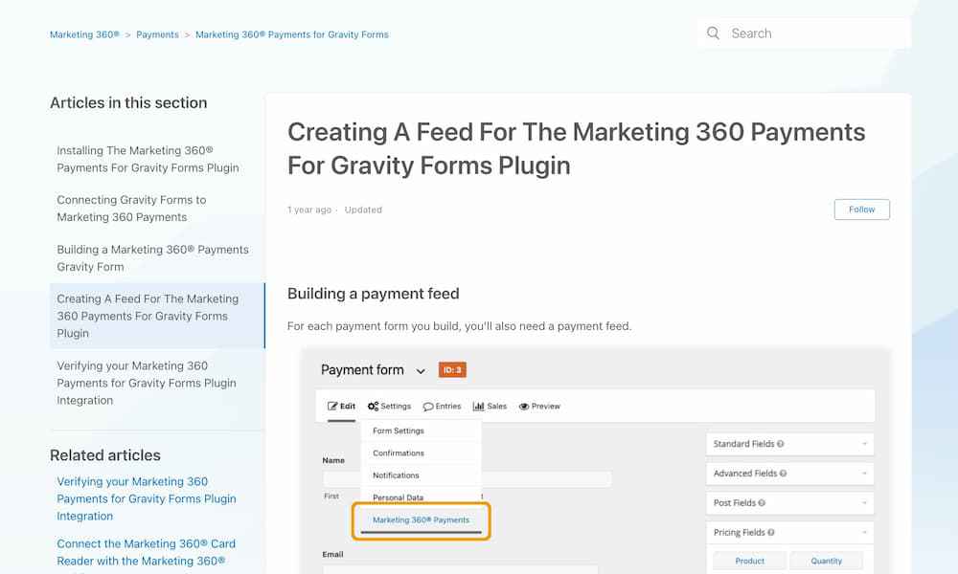Open the Connect the Marketing 360® Card Reader related article
Viewport: 958px width, 574px height.
click(x=146, y=552)
